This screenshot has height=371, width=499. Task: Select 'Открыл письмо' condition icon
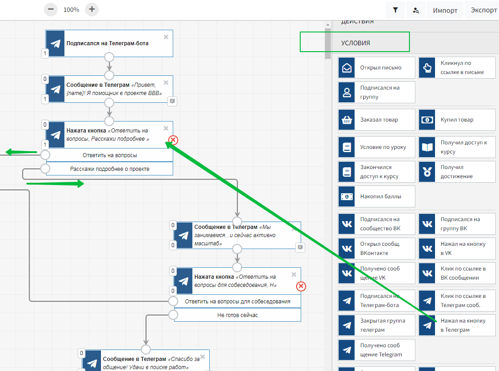click(347, 68)
